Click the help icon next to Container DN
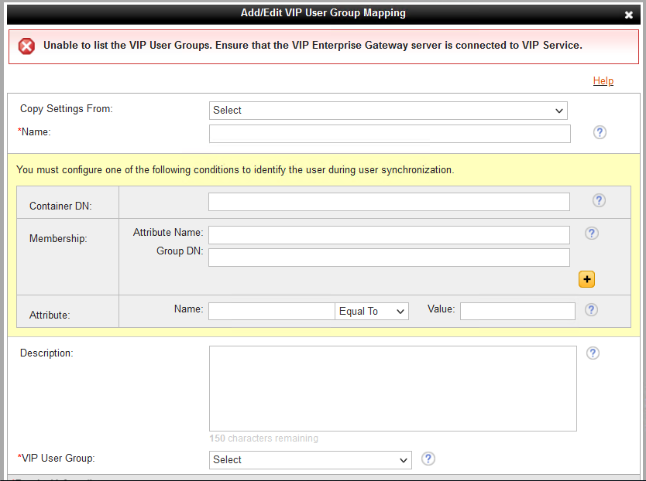646x481 pixels. (599, 200)
